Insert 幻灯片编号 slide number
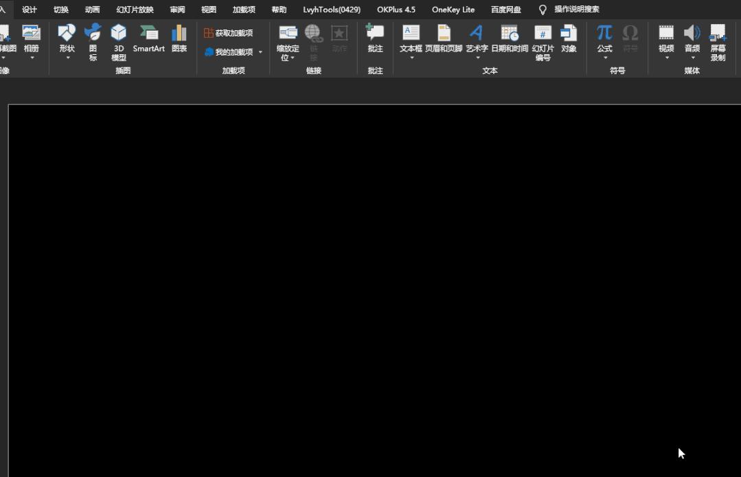The width and height of the screenshot is (741, 477). pyautogui.click(x=543, y=43)
